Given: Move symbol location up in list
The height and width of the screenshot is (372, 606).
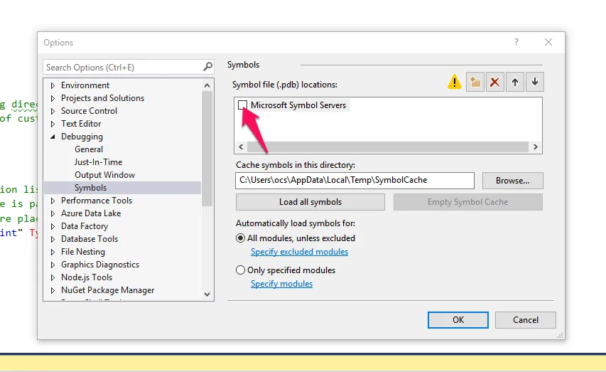Looking at the screenshot, I should point(515,82).
